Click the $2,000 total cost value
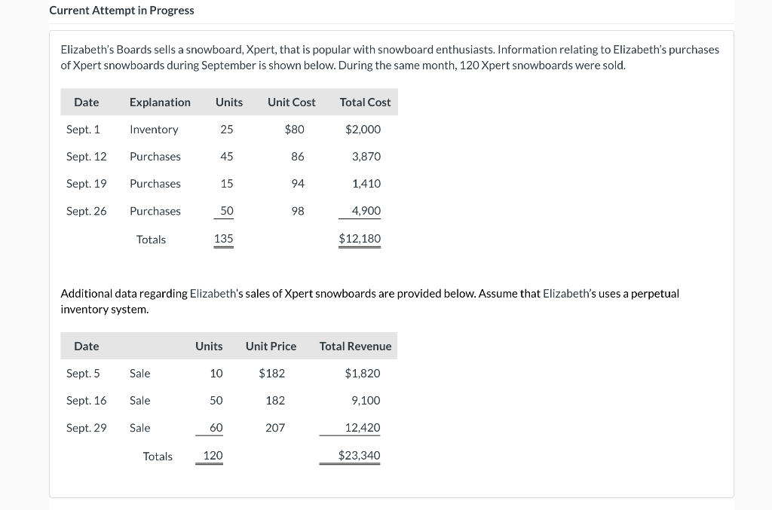This screenshot has width=772, height=510. (363, 130)
